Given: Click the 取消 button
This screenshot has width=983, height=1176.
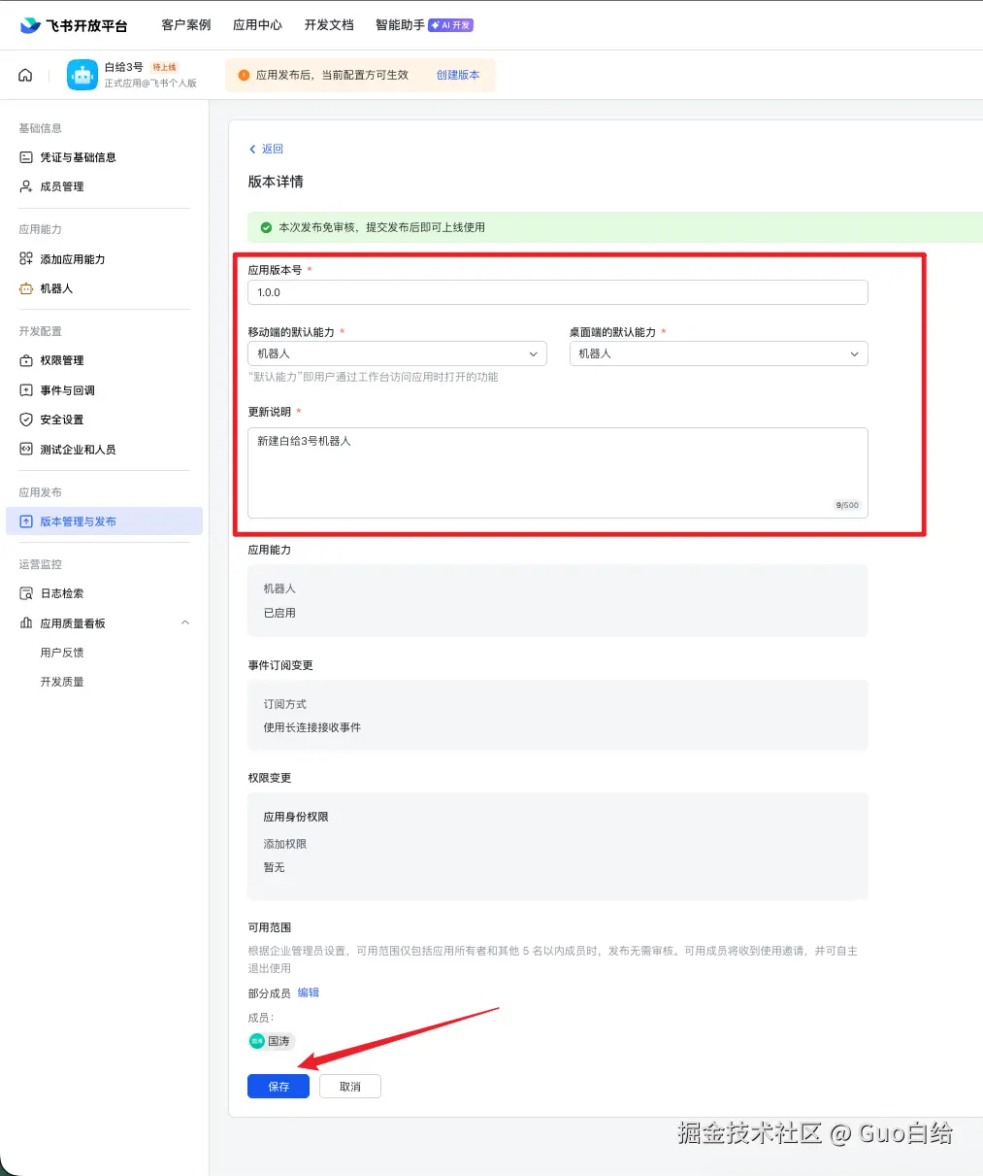Looking at the screenshot, I should tap(350, 1087).
